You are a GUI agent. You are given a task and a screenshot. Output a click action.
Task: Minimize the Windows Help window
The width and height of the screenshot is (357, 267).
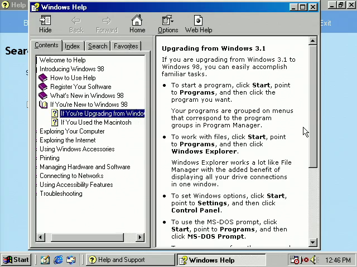293,7
